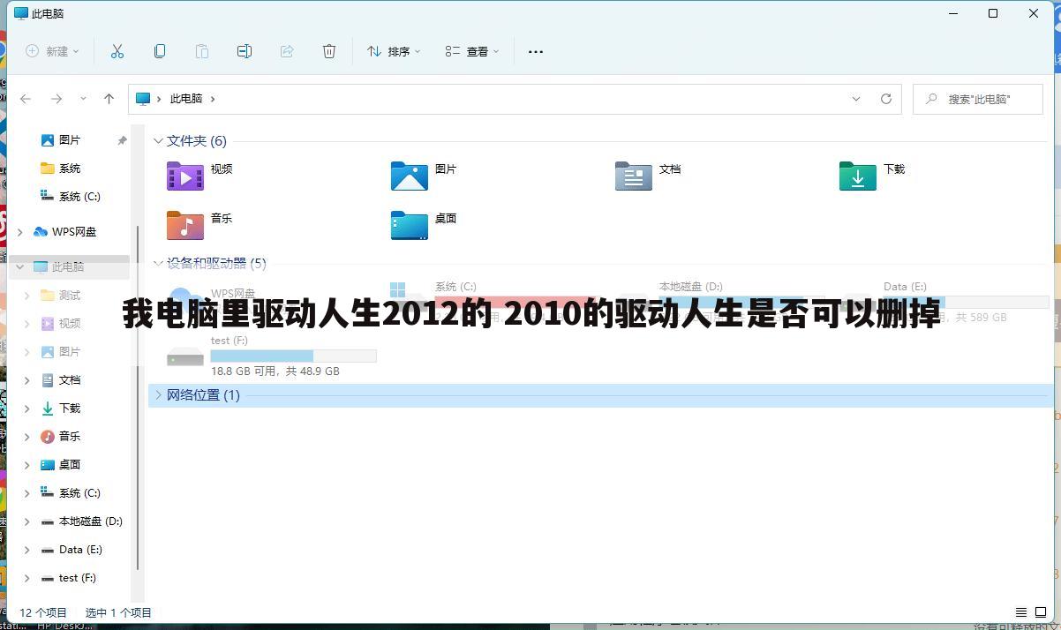Click 此电脑 breadcrumb in address bar

tap(186, 99)
